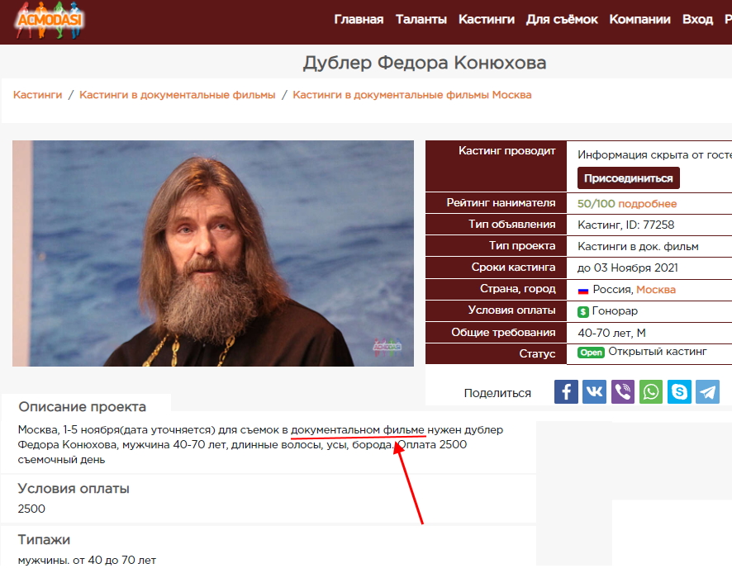The width and height of the screenshot is (732, 573).
Task: Click the payment amount 2500
Action: [x=31, y=509]
